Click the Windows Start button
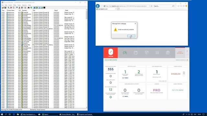This screenshot has height=116, width=207. tap(2, 114)
